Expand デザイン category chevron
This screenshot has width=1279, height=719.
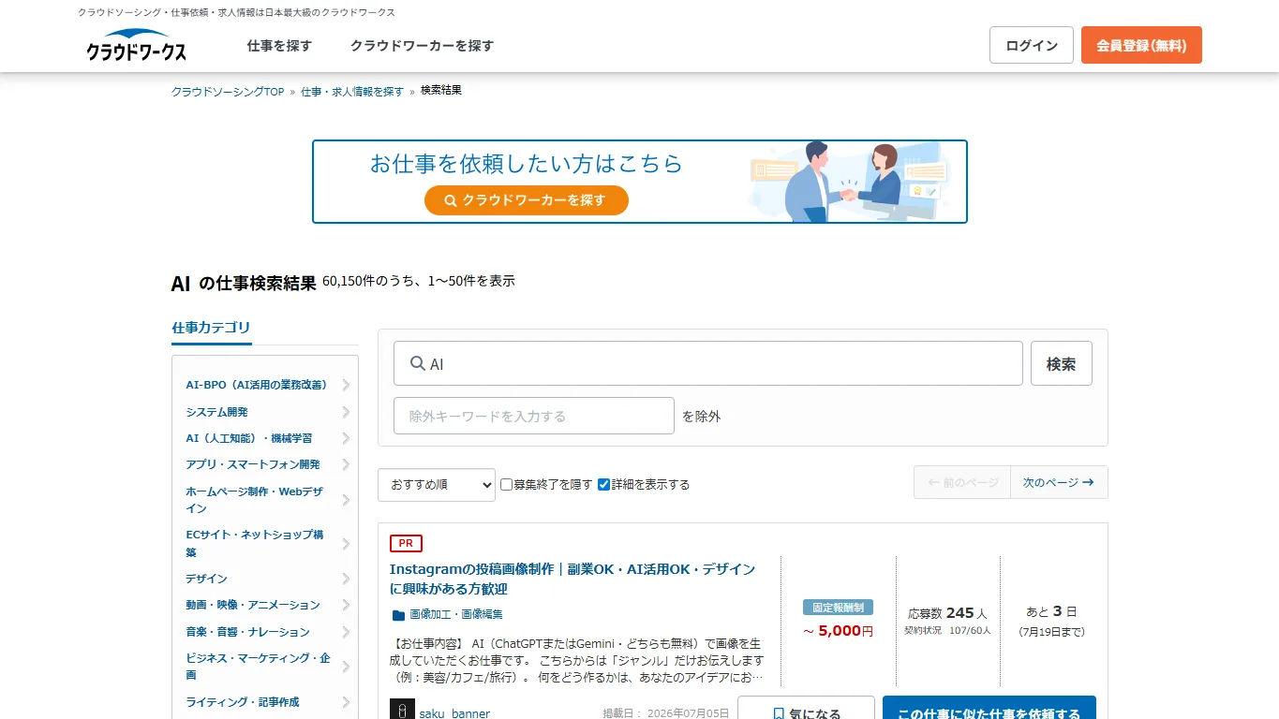(x=346, y=579)
